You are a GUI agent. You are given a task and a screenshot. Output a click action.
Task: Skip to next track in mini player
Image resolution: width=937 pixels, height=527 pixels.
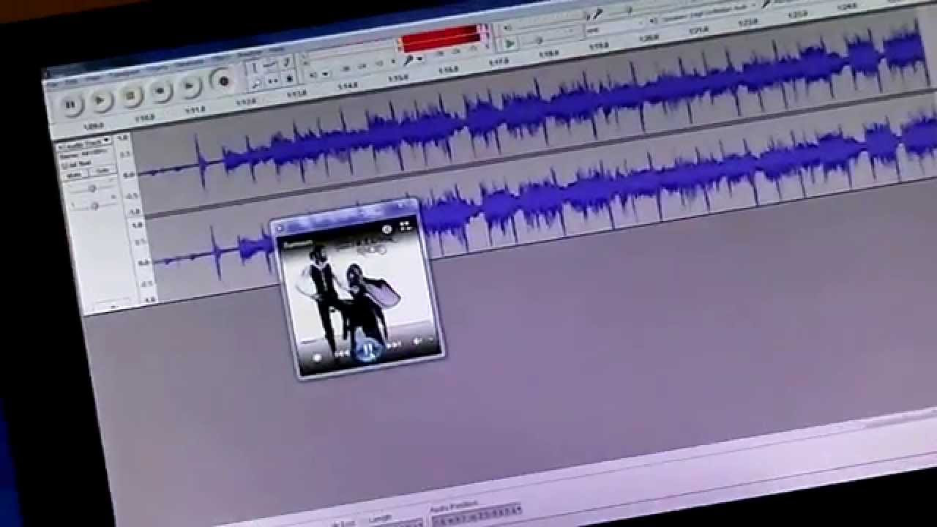coord(394,345)
